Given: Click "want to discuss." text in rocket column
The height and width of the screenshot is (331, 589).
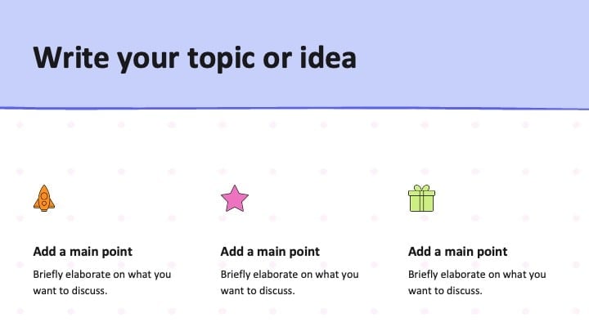Looking at the screenshot, I should (70, 291).
